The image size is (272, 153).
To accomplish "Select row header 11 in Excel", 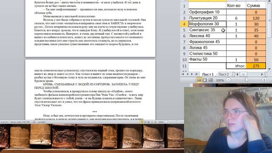I will coord(184,66).
